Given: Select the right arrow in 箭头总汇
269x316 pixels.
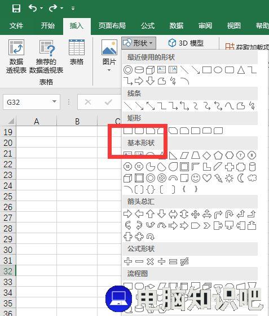Looking at the screenshot, I should point(128,214).
